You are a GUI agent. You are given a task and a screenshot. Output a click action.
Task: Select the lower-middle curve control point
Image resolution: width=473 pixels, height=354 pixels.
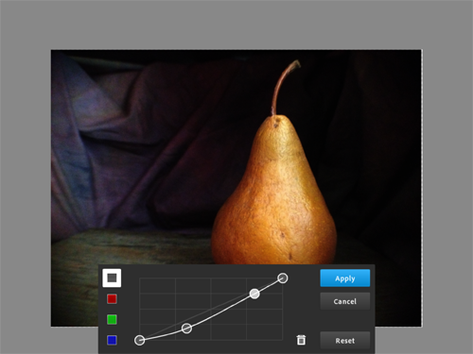186,329
